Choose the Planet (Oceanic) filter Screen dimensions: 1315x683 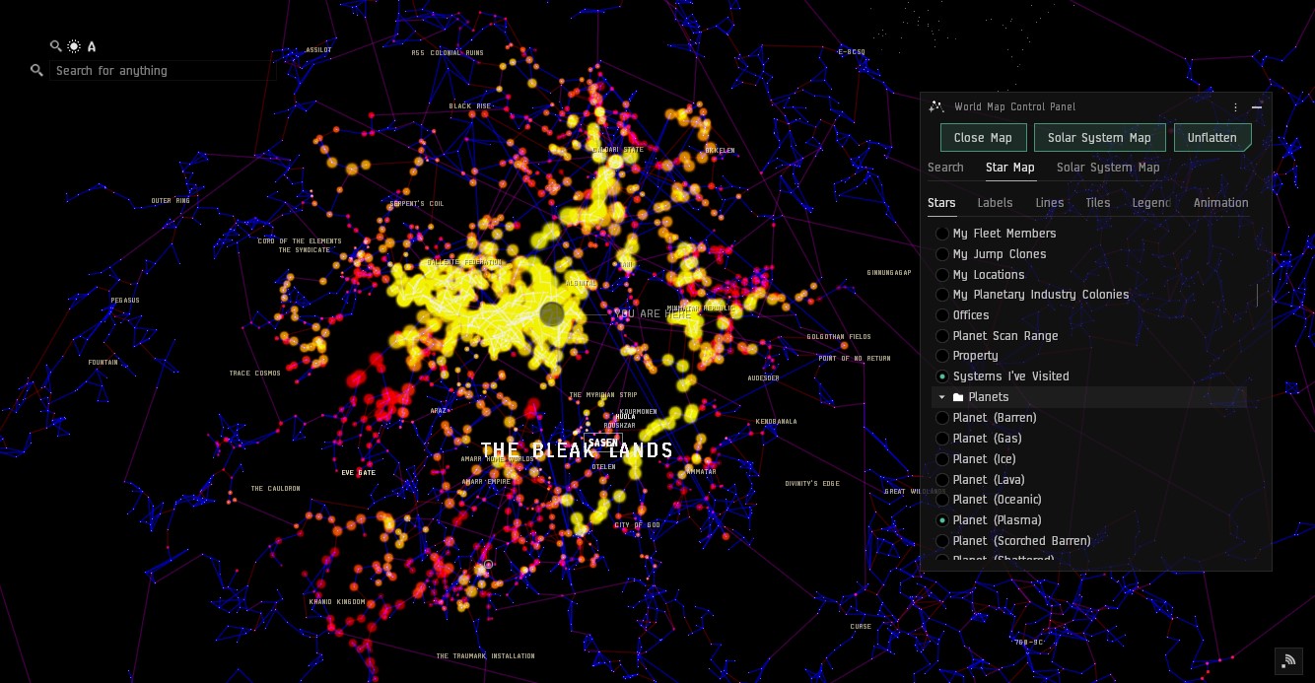point(942,500)
